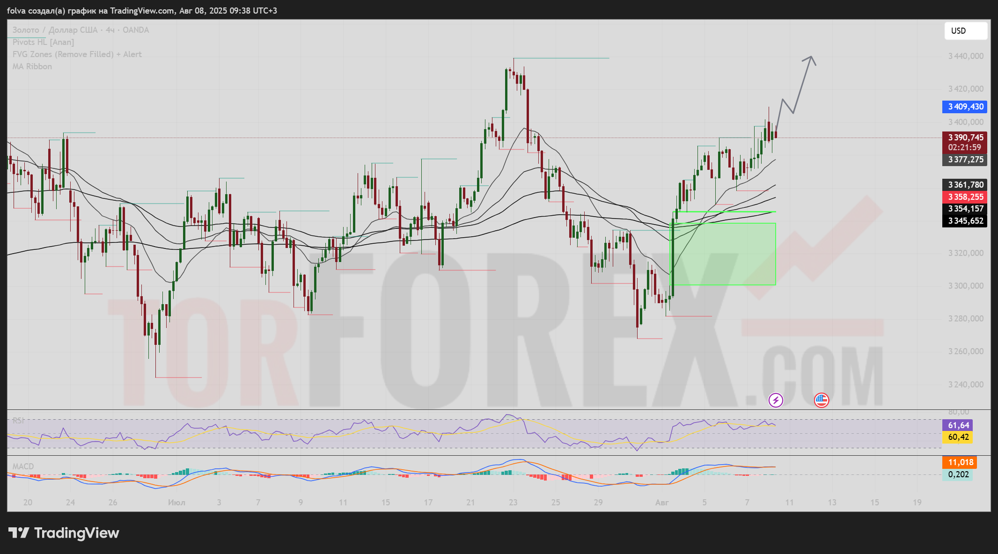
Task: Click the blue 3 409,430 price label
Action: [x=965, y=107]
